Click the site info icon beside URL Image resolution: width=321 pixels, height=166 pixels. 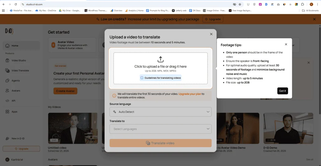[23, 4]
